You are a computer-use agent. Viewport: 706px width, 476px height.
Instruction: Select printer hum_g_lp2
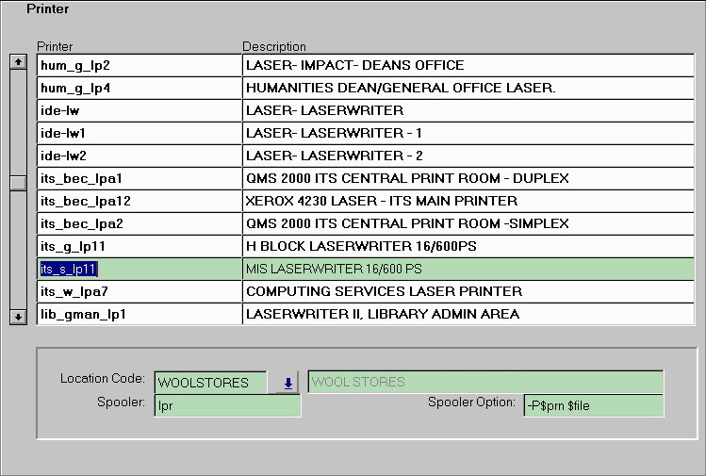pyautogui.click(x=139, y=66)
